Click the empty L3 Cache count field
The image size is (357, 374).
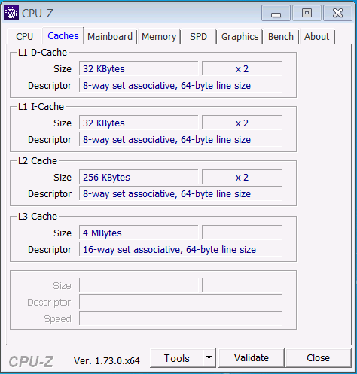coord(242,233)
